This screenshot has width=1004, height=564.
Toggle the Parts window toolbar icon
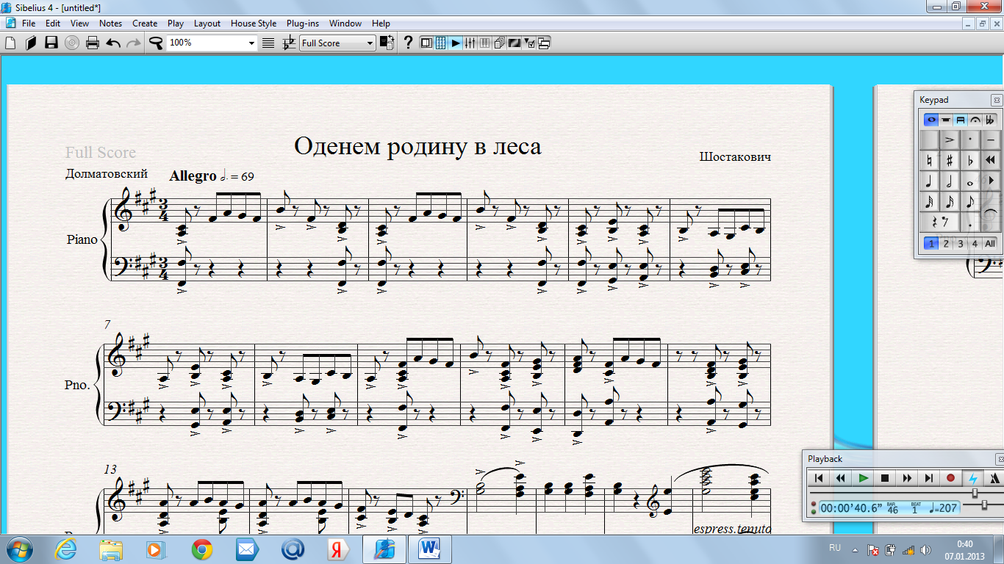pos(499,43)
